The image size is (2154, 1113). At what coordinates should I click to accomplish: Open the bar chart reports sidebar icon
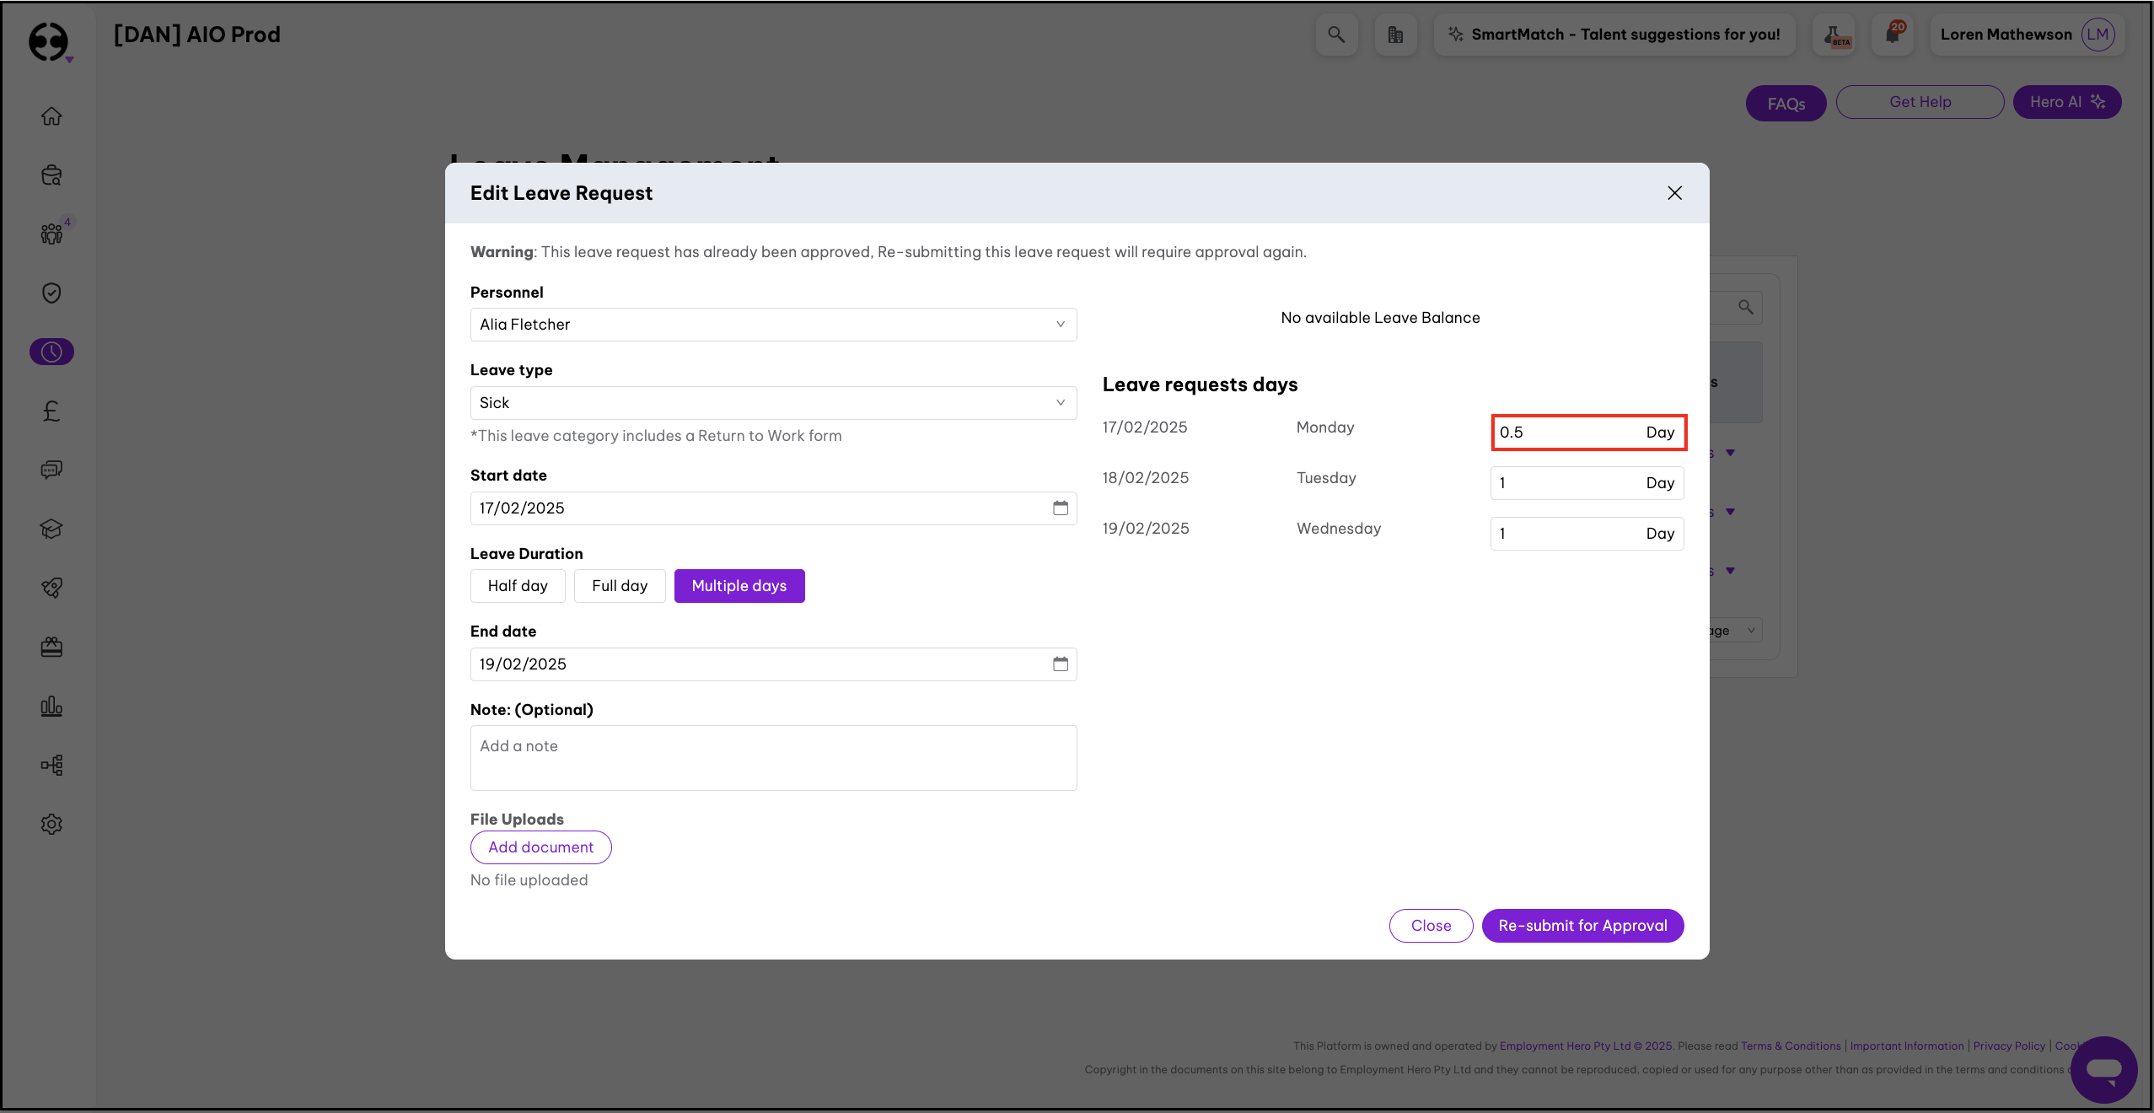(51, 706)
